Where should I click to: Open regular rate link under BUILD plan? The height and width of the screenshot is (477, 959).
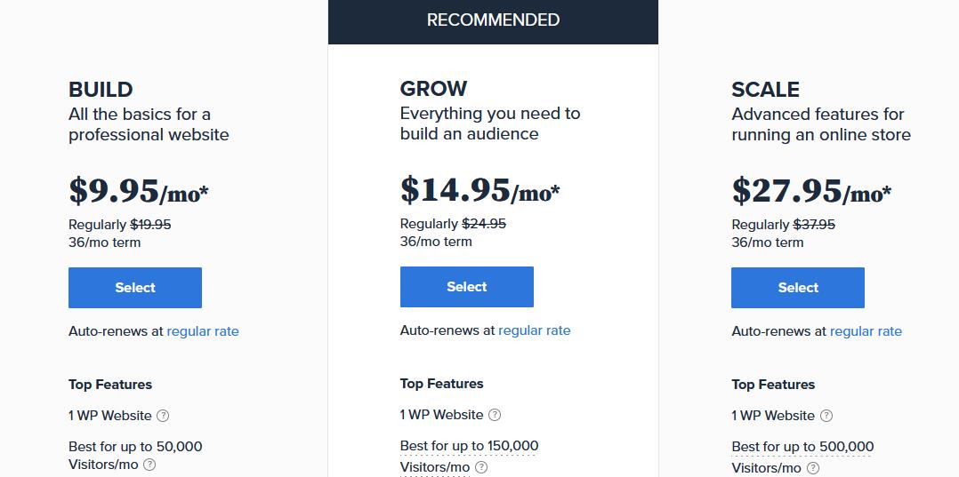[x=203, y=331]
